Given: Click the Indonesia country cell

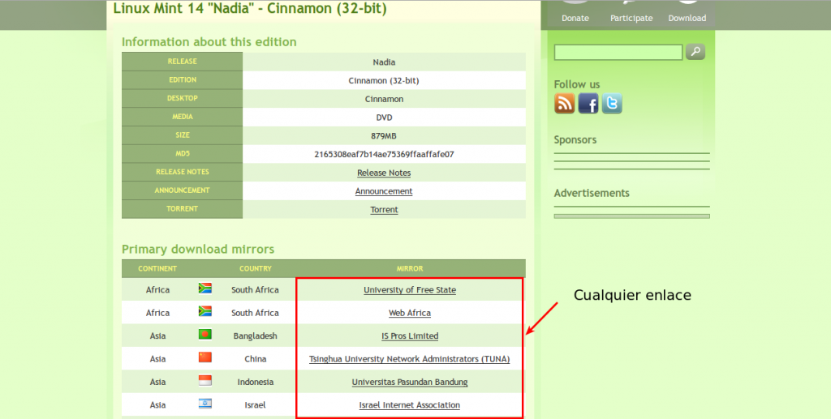Looking at the screenshot, I should point(255,382).
